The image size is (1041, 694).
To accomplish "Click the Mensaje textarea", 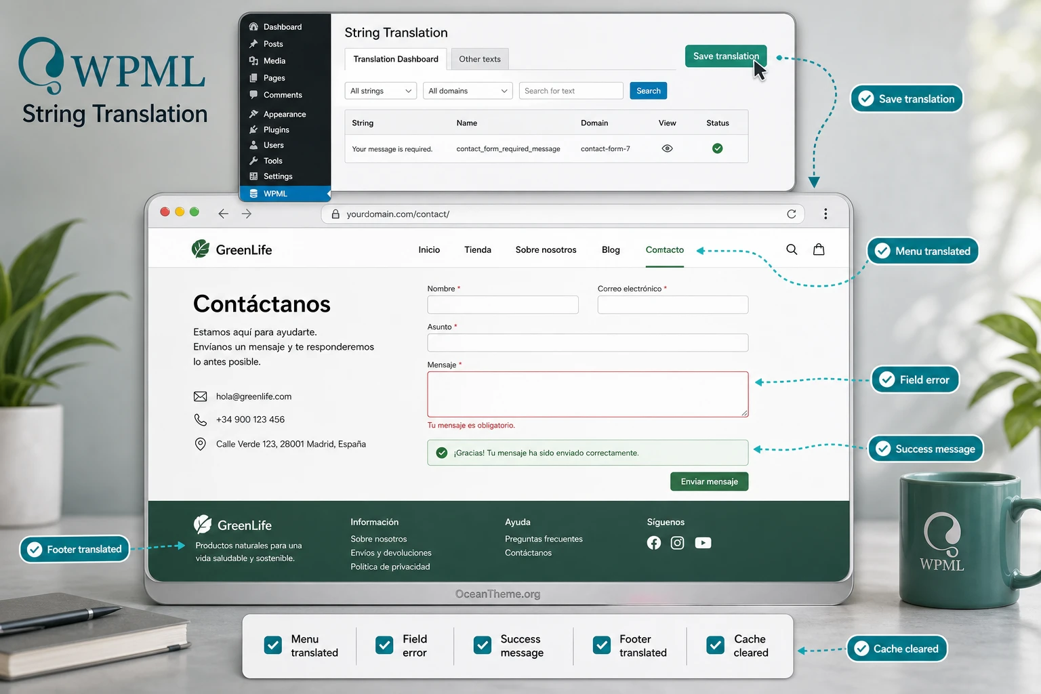I will 588,394.
